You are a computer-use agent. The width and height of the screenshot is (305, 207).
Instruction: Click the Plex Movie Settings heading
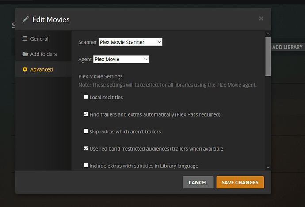click(x=100, y=76)
